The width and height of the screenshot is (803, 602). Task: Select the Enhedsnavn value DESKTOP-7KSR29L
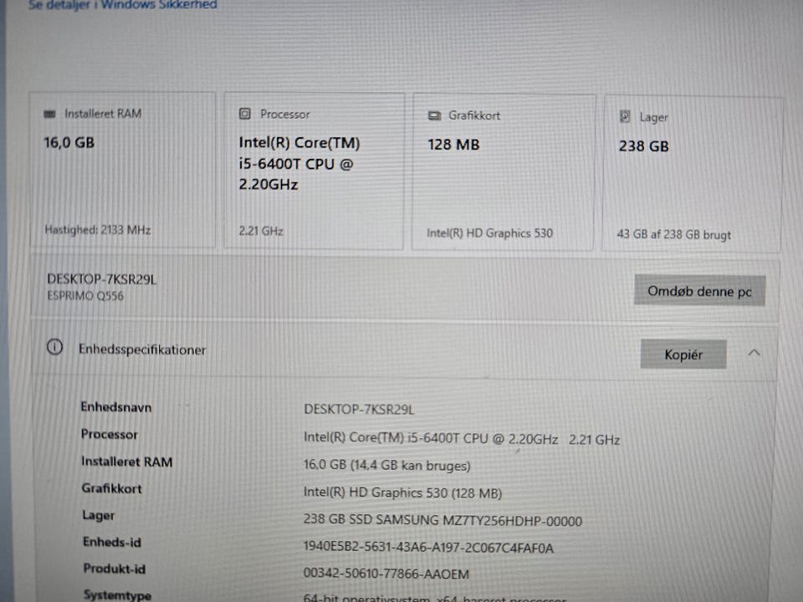coord(359,410)
